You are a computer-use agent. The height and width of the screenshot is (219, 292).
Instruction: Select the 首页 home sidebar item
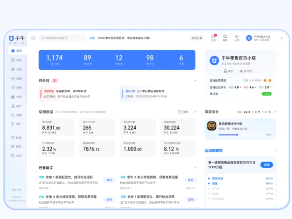[x=17, y=51]
